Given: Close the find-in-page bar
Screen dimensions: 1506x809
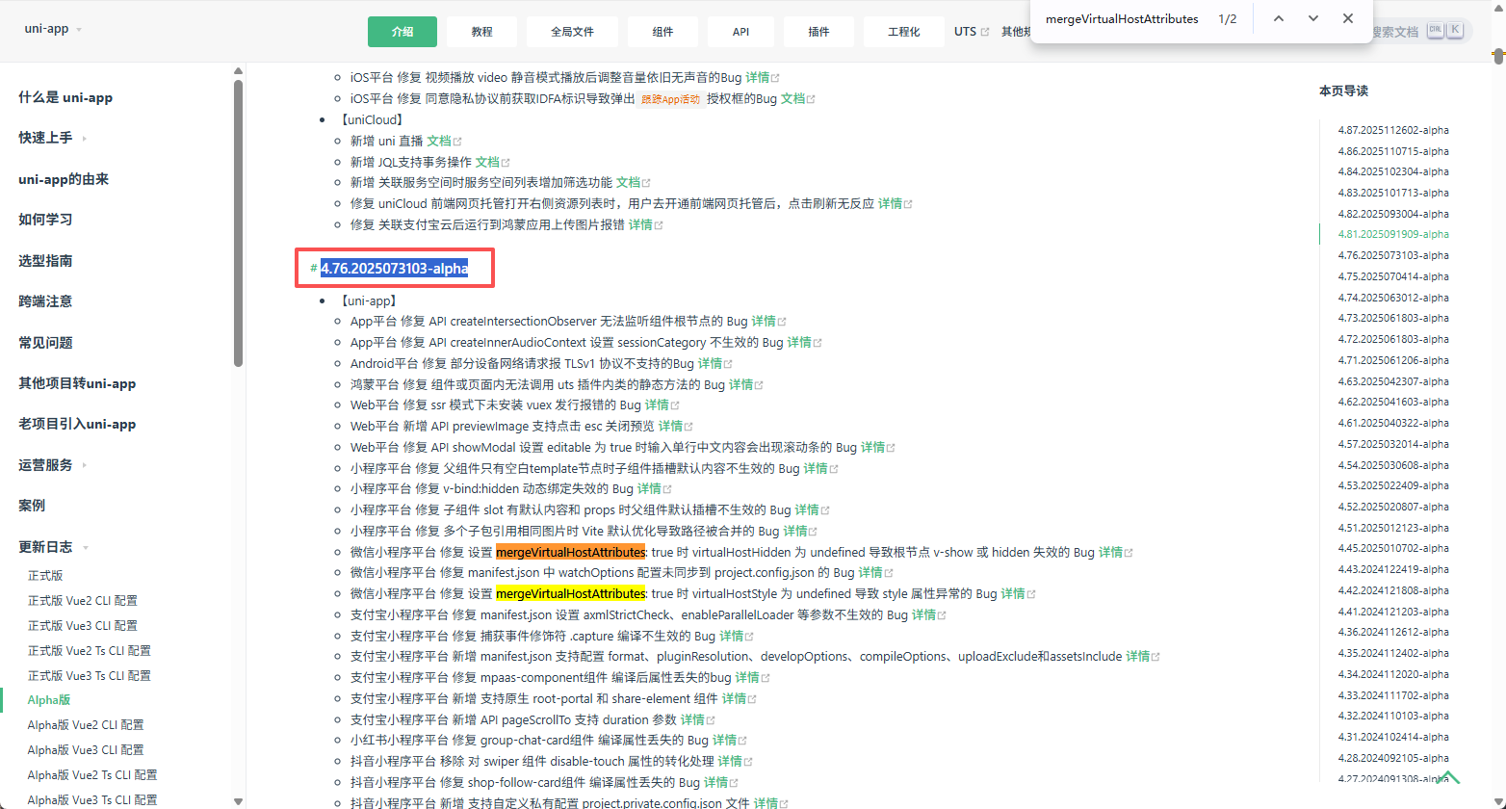Looking at the screenshot, I should click(1348, 19).
